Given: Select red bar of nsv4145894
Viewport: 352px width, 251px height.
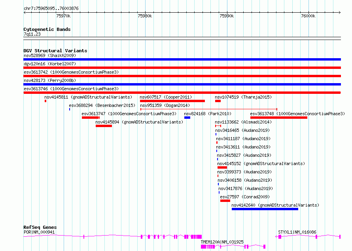Looking at the screenshot, I should (104, 126).
